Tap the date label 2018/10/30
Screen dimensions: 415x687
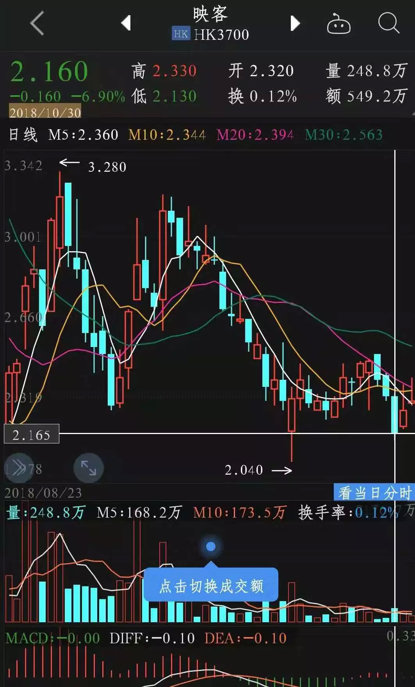click(45, 112)
